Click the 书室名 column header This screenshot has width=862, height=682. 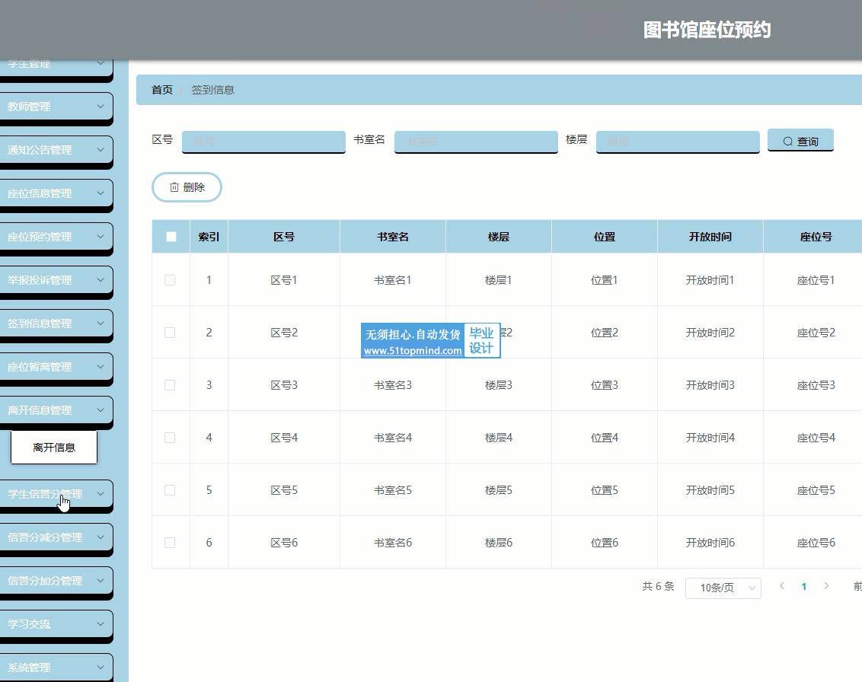(x=392, y=237)
